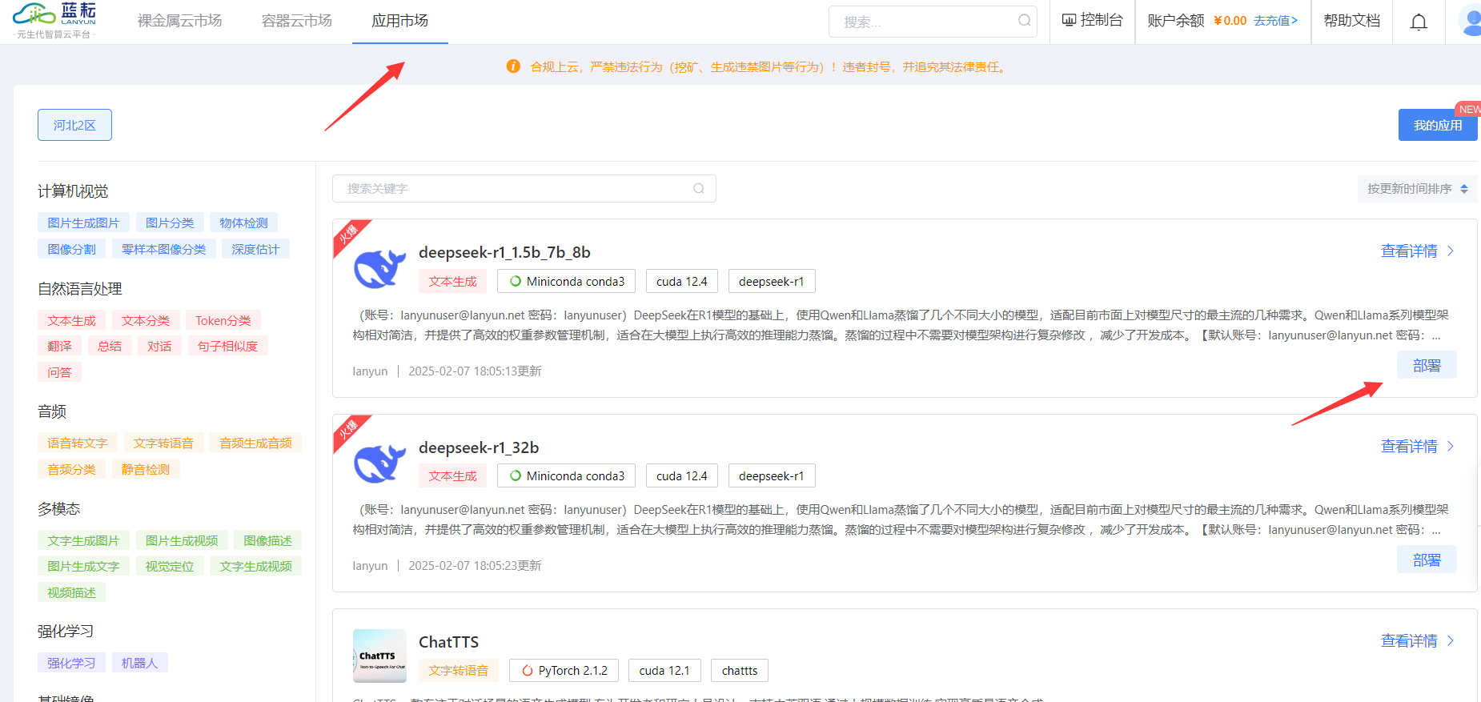1481x702 pixels.
Task: Filter by 强化学习 tag
Action: pos(71,664)
